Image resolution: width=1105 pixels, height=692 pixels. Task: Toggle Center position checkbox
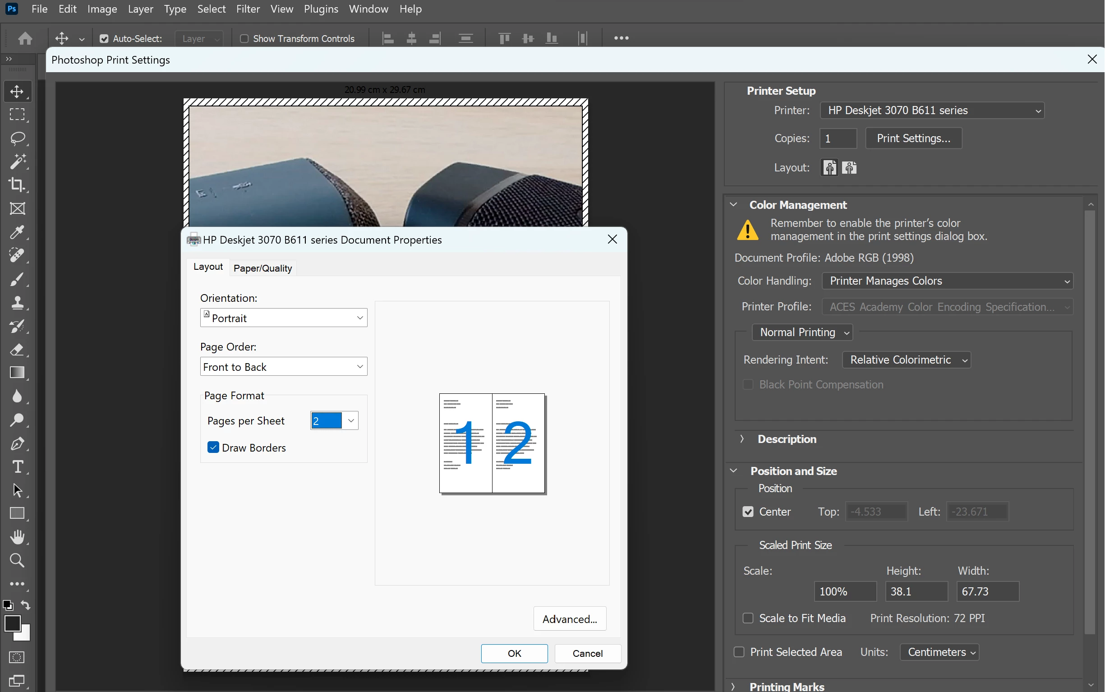(x=748, y=512)
